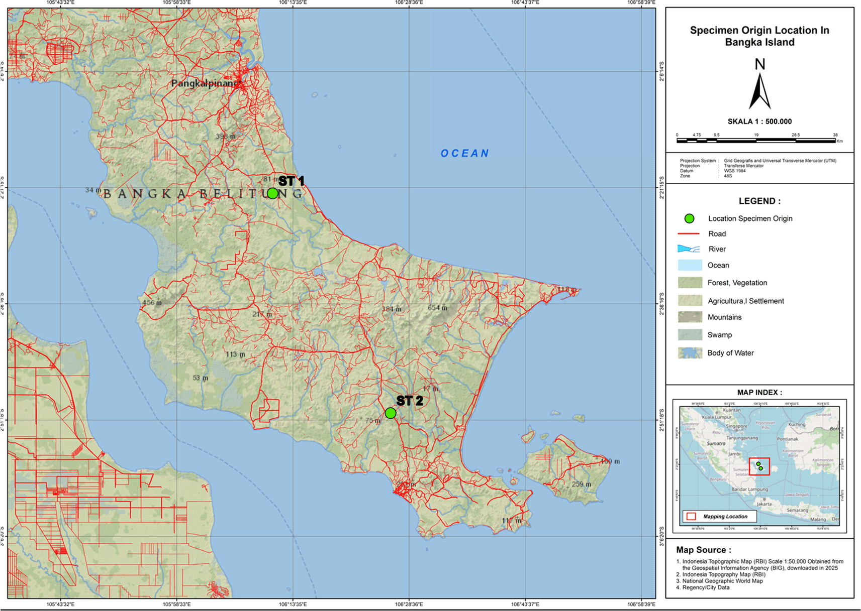Click the Jakarta label in the index map

pyautogui.click(x=764, y=504)
